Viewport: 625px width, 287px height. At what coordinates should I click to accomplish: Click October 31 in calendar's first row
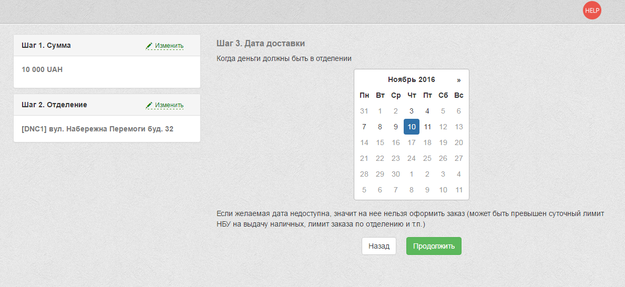[364, 111]
